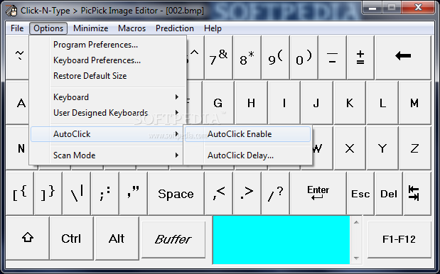Click the letter I key
This screenshot has height=274, width=440.
pyautogui.click(x=284, y=103)
